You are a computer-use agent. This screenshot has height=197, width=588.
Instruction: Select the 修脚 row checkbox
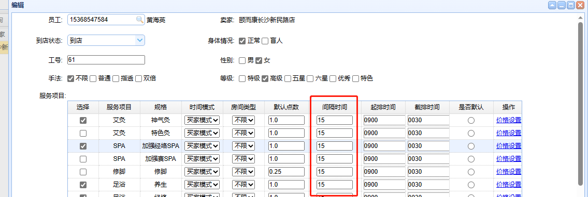click(x=83, y=172)
